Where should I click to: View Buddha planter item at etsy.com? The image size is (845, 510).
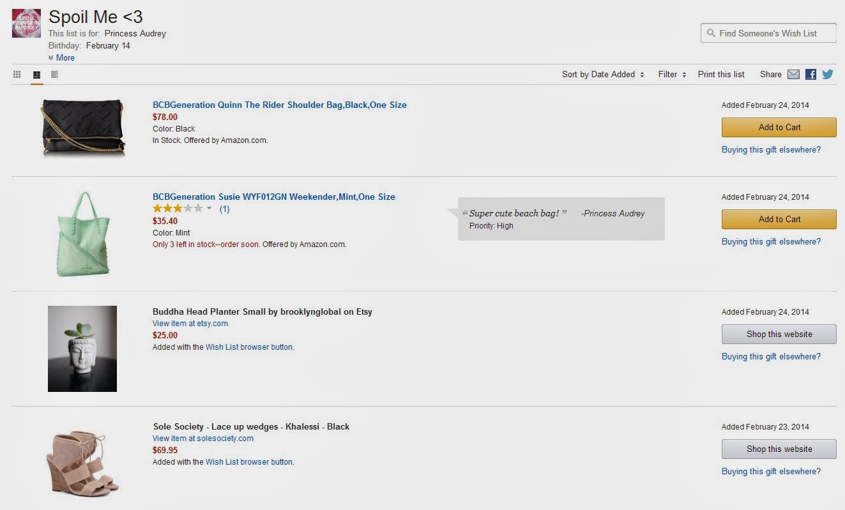pos(190,323)
